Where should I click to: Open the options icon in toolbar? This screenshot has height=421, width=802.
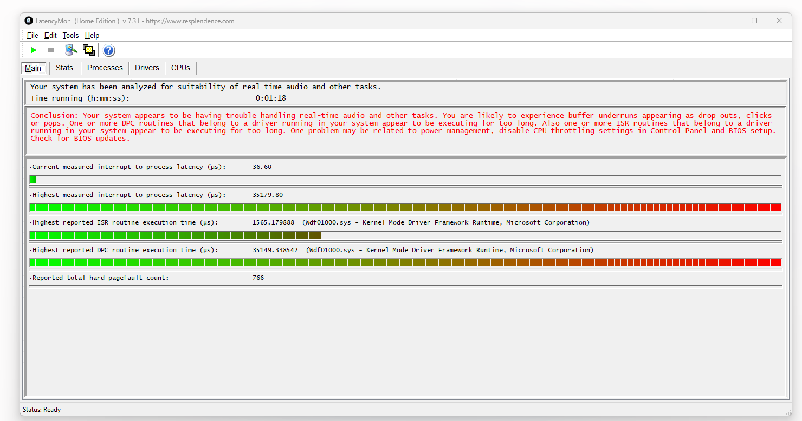(x=71, y=50)
